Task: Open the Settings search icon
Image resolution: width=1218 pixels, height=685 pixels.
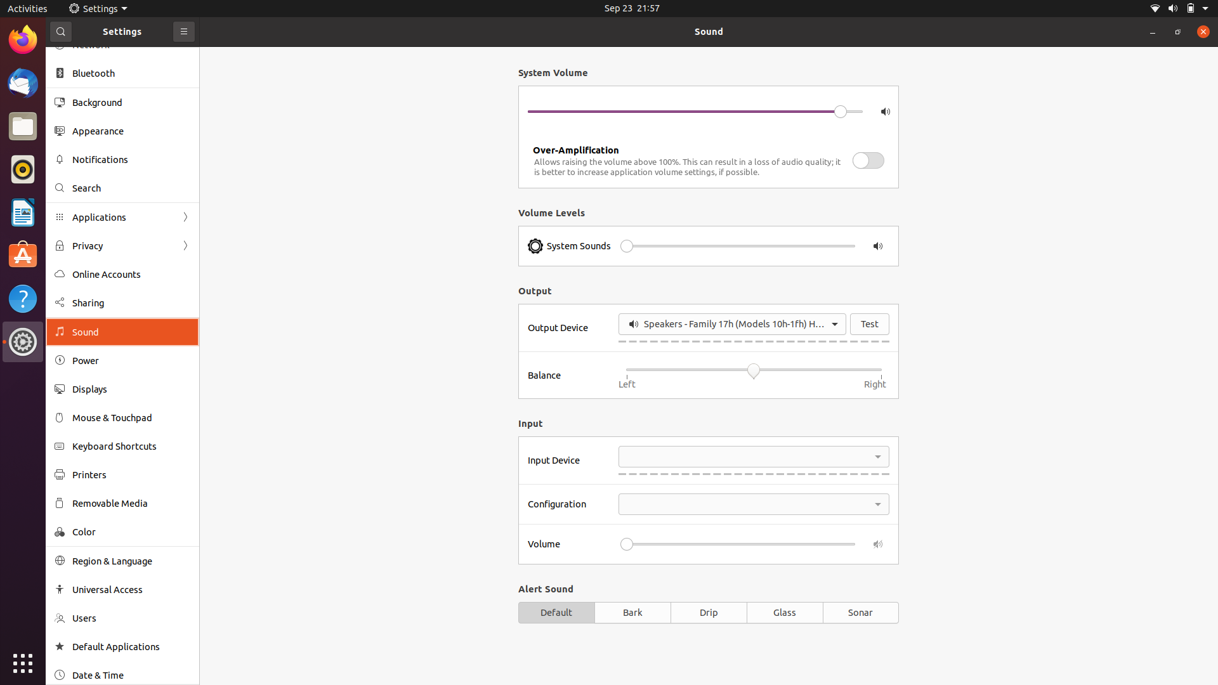Action: click(61, 32)
